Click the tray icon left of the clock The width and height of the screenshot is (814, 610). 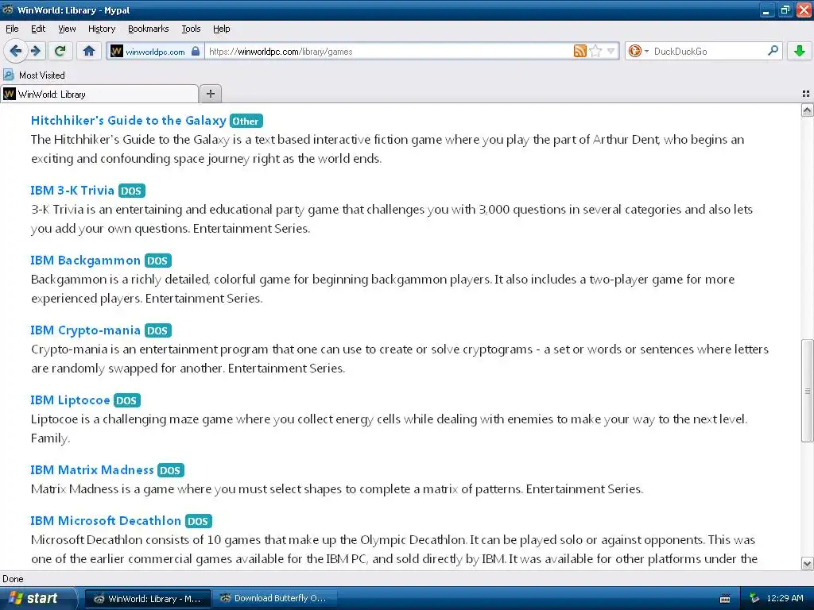click(754, 599)
